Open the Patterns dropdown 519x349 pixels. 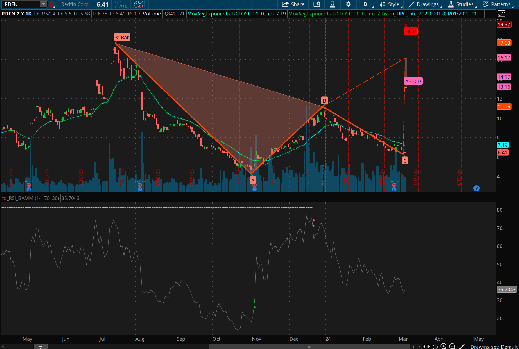[x=497, y=4]
